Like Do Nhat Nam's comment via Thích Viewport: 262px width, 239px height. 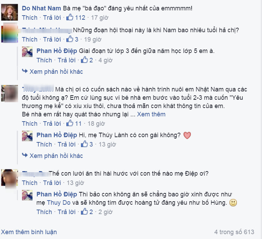point(30,17)
